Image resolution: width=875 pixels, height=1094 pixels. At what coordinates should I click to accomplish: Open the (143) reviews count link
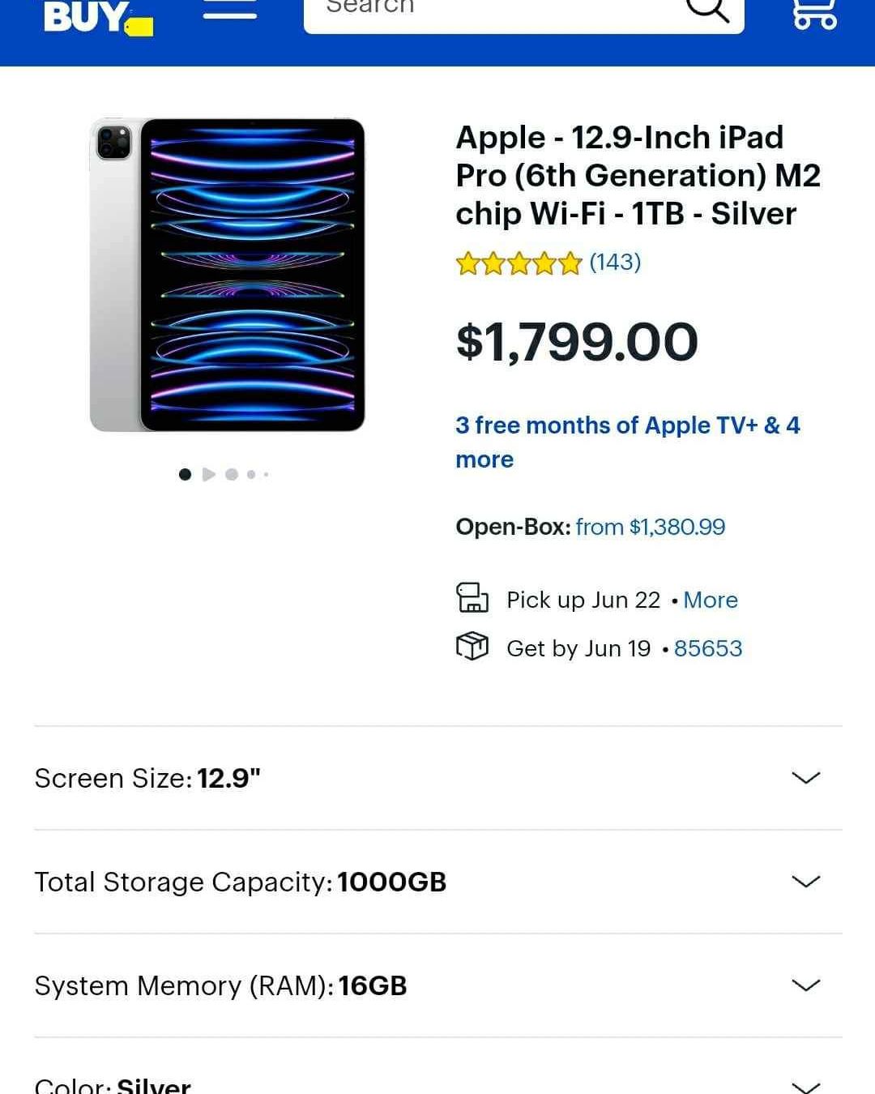(x=615, y=263)
